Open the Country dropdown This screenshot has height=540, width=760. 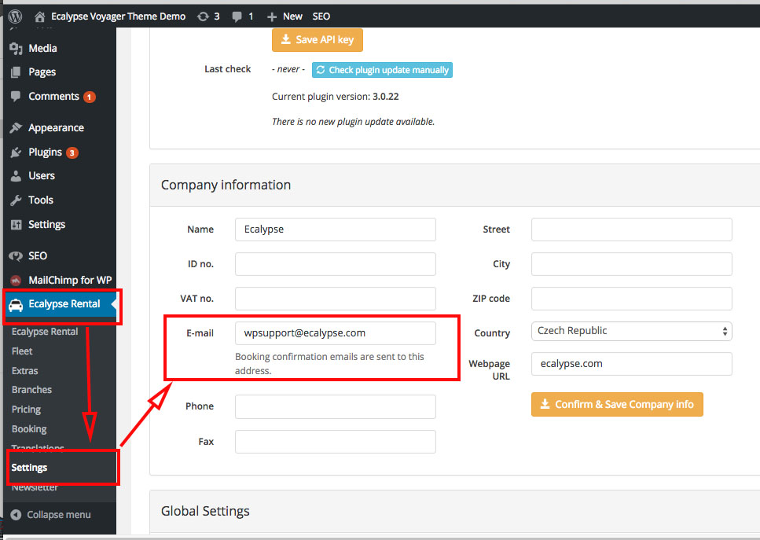point(632,331)
